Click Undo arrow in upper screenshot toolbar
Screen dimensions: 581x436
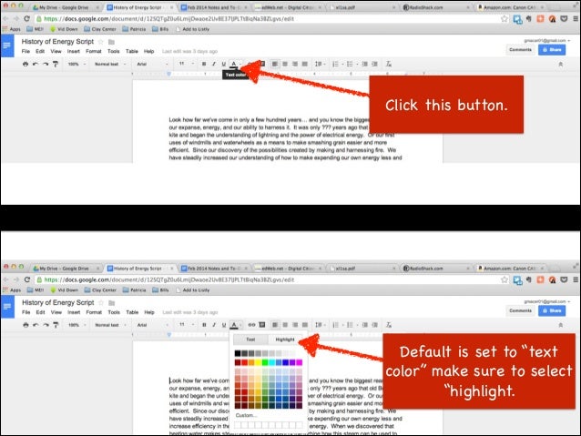[36, 64]
